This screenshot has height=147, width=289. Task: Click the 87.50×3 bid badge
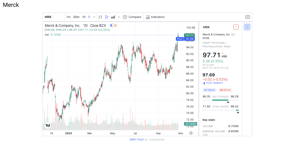coord(209,90)
